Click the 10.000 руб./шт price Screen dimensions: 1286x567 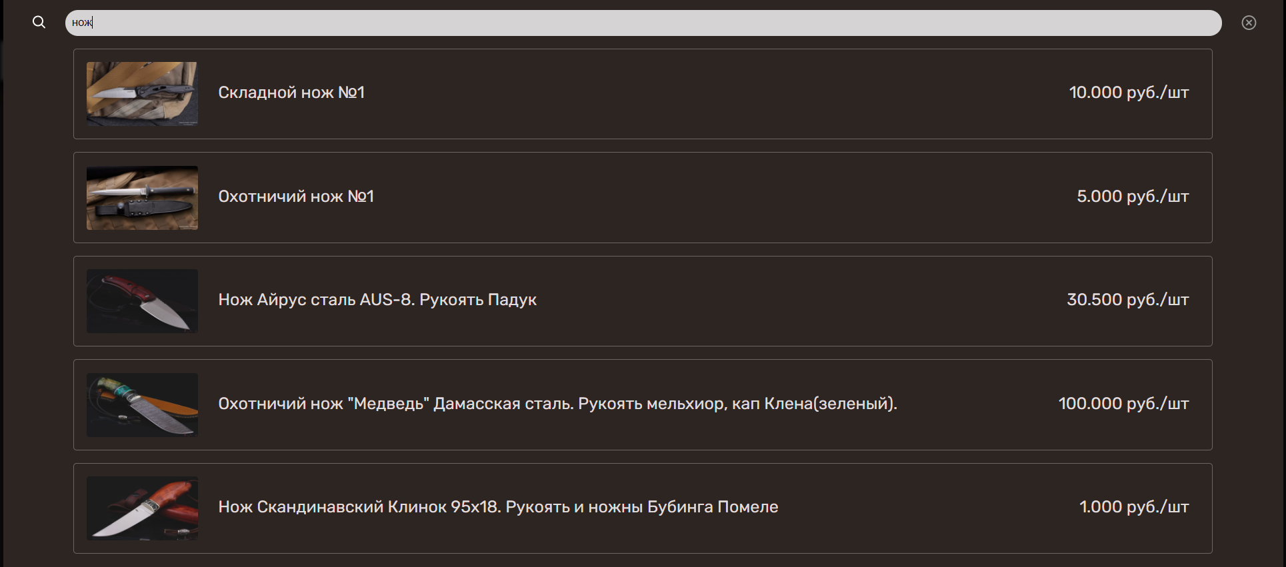[x=1129, y=93]
